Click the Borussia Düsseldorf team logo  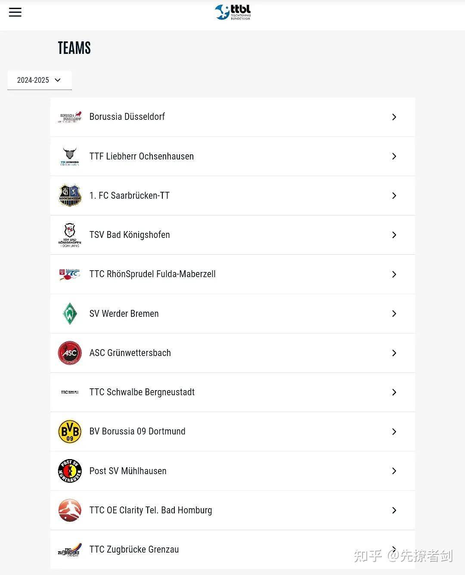(70, 117)
